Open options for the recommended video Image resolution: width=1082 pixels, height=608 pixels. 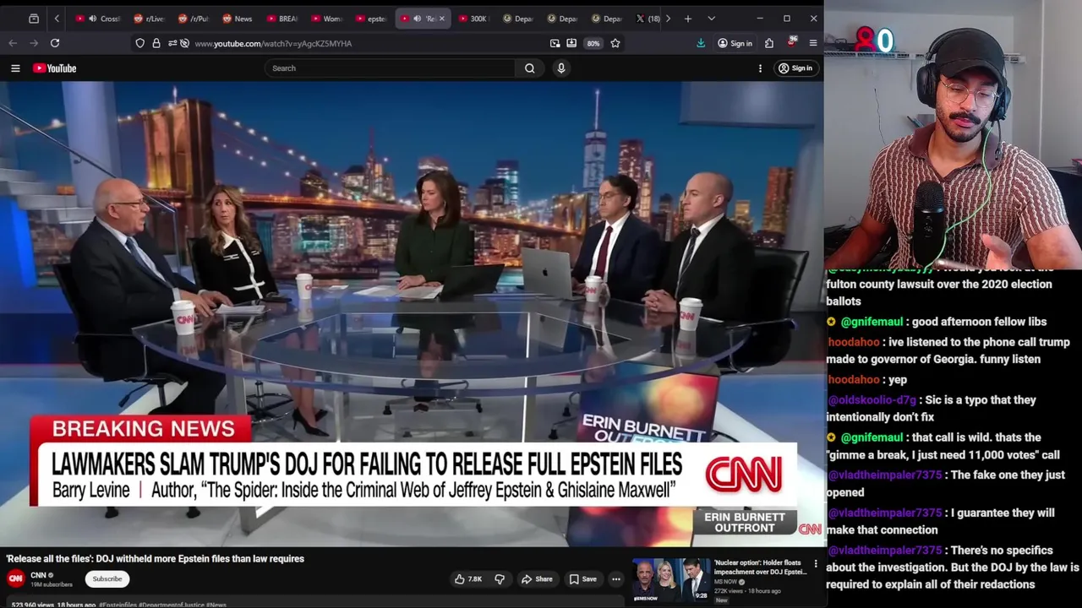tap(816, 563)
